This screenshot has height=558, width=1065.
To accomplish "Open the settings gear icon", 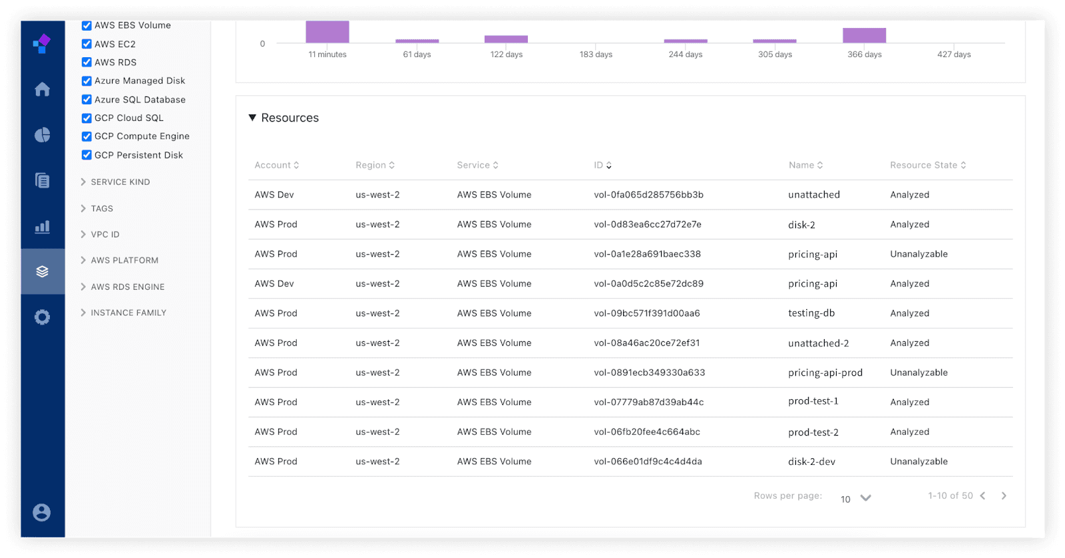I will (43, 317).
